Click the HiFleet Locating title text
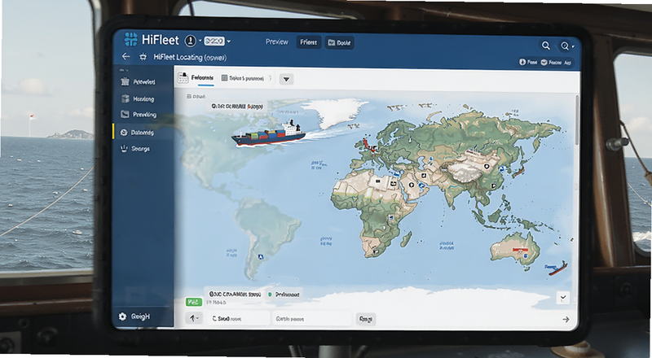 [190, 57]
